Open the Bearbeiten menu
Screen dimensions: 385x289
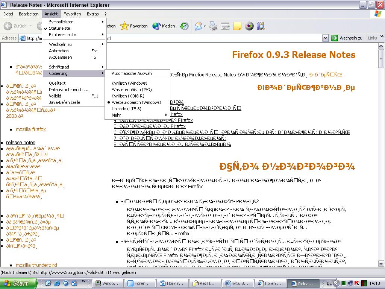[29, 14]
